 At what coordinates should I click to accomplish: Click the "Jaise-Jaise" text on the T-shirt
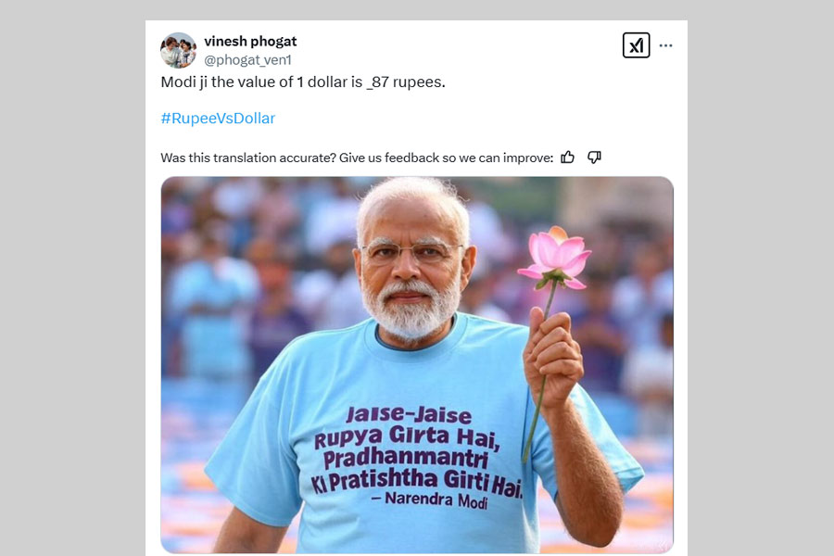(x=409, y=416)
